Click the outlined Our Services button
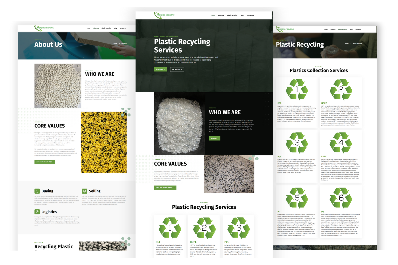The width and height of the screenshot is (398, 265). pyautogui.click(x=177, y=69)
